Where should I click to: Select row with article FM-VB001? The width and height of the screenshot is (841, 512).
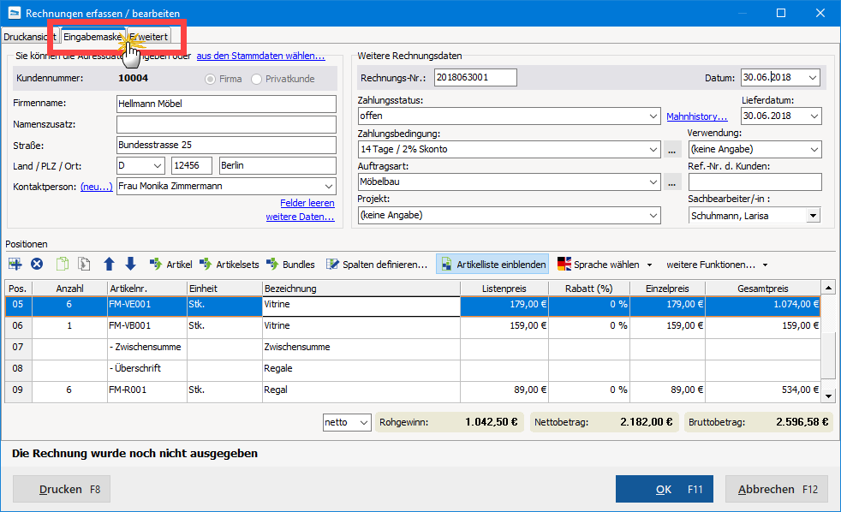click(x=413, y=326)
